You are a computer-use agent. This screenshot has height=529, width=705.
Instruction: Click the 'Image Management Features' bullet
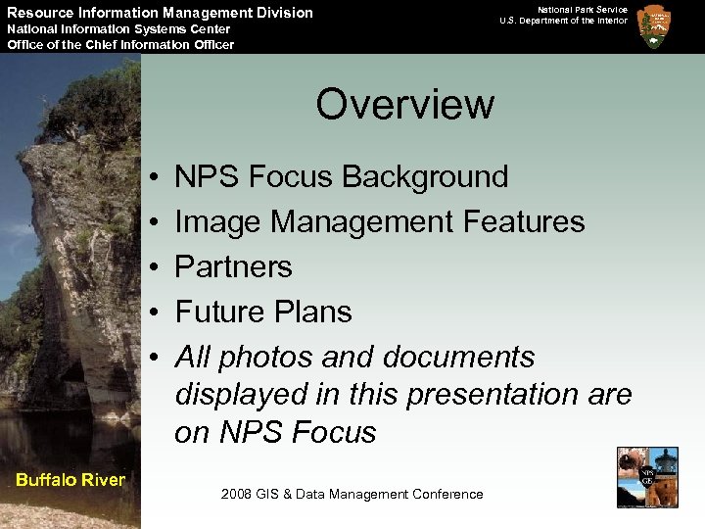(380, 221)
